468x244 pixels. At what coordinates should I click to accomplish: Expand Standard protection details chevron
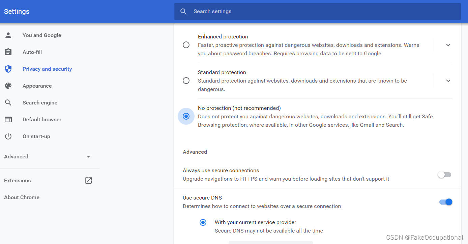click(x=448, y=81)
